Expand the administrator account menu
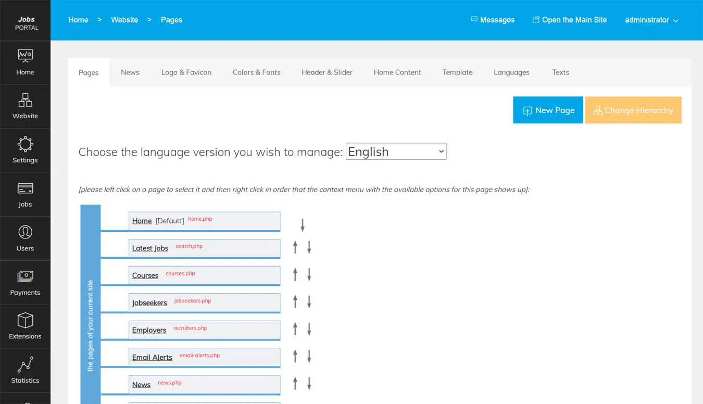The height and width of the screenshot is (404, 703). pos(651,20)
